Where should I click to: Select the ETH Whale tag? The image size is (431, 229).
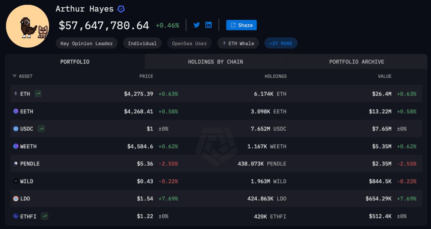(238, 43)
